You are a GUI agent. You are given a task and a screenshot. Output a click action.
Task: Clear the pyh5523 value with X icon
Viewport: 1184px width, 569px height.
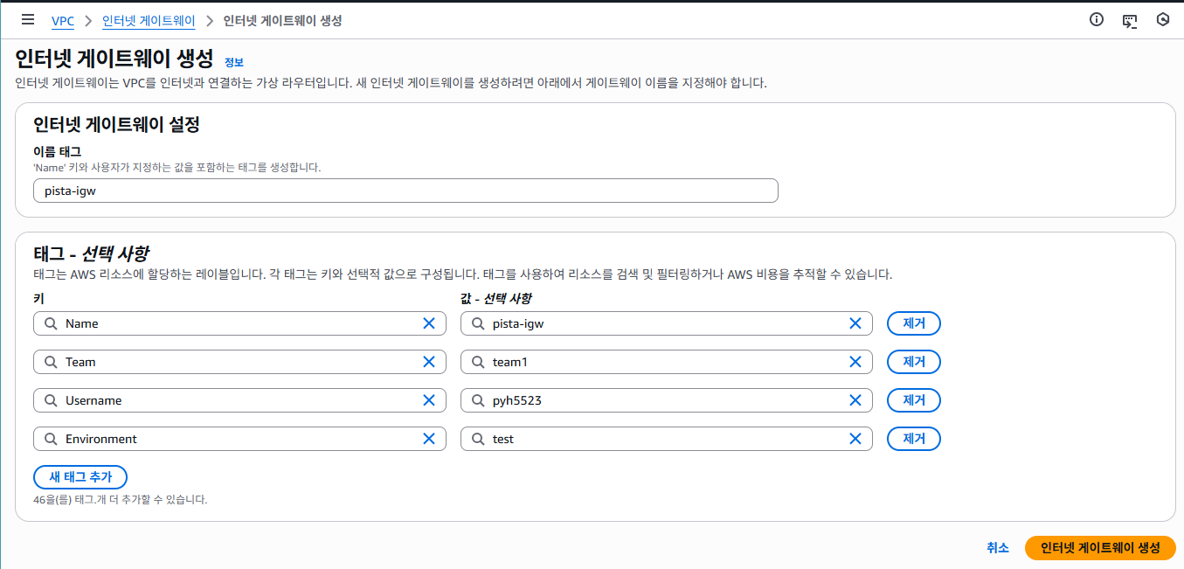[855, 400]
